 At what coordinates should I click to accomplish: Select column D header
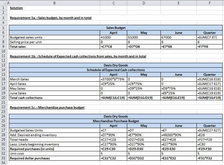(x=144, y=3)
